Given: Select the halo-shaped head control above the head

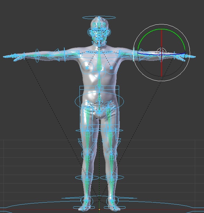Looking at the screenshot, I should 99,17.
